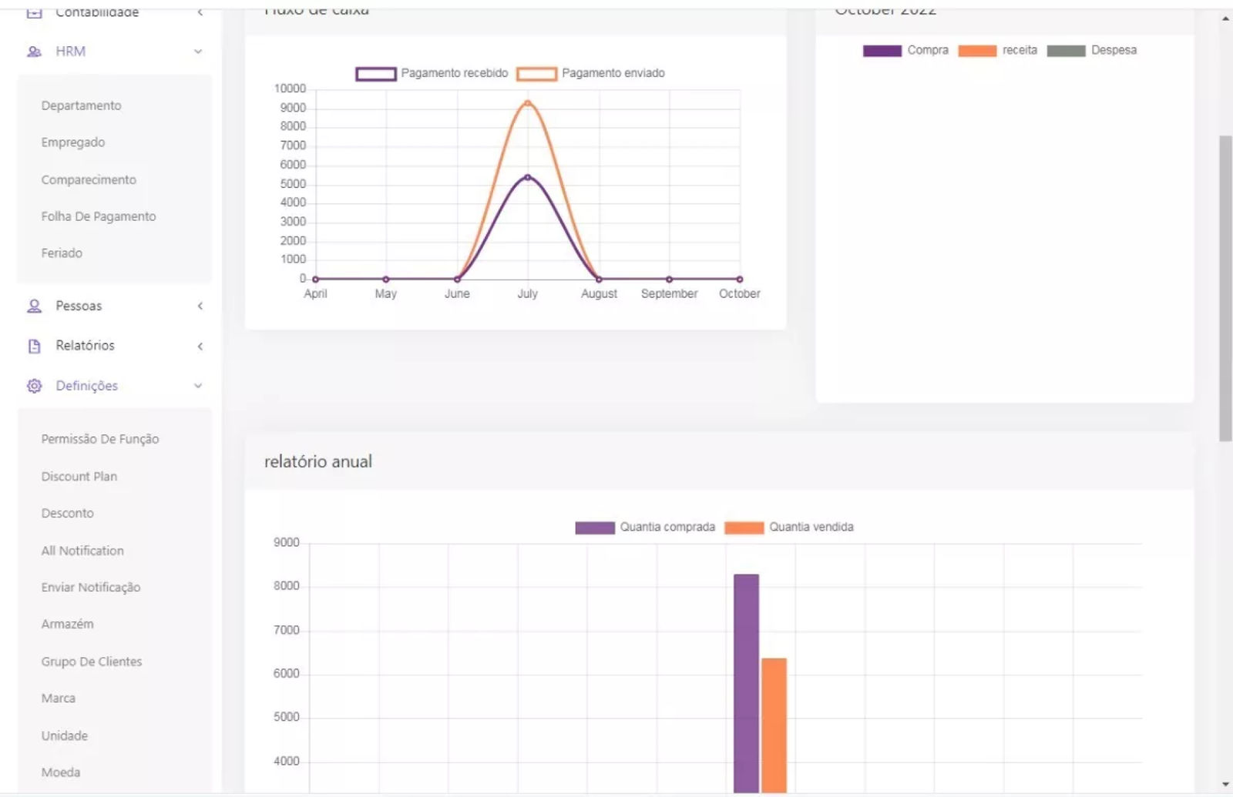Open the Armazém settings link

[x=67, y=624]
